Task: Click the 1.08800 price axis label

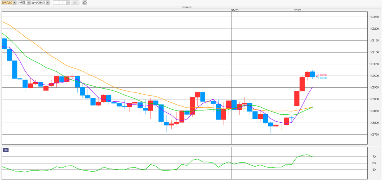Action: [374, 123]
